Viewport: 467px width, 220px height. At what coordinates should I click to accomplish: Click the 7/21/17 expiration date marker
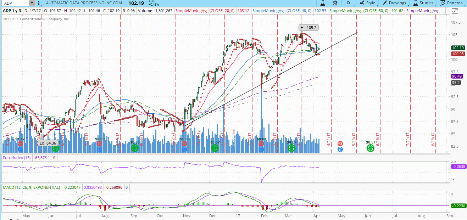coord(408,139)
